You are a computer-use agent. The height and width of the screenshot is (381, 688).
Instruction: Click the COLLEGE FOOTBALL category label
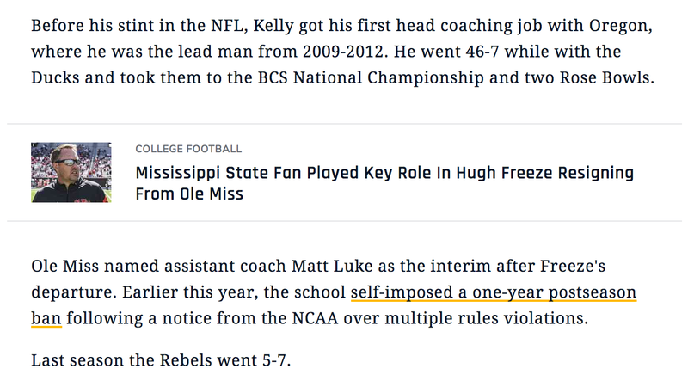[x=188, y=149]
